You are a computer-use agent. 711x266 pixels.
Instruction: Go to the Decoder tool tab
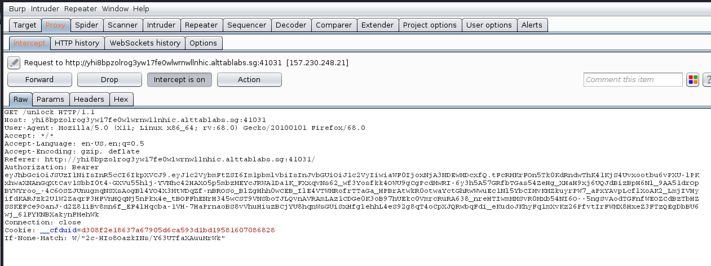pyautogui.click(x=290, y=25)
